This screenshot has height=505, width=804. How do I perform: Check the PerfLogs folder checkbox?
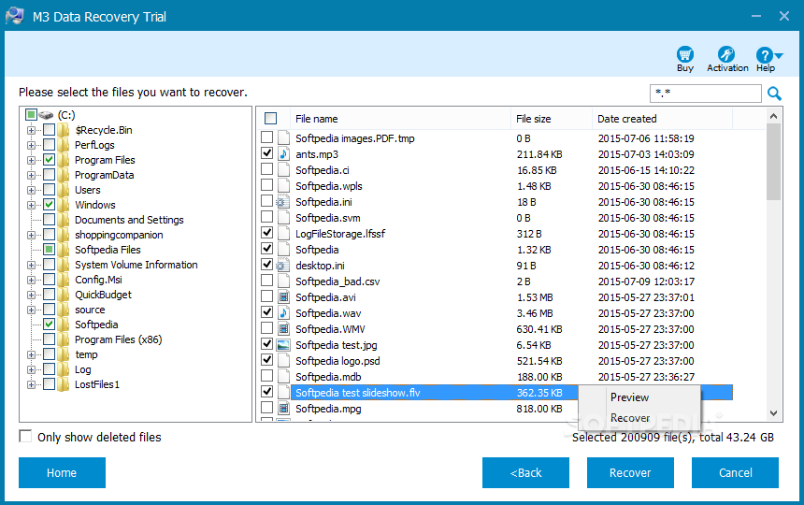pyautogui.click(x=49, y=145)
